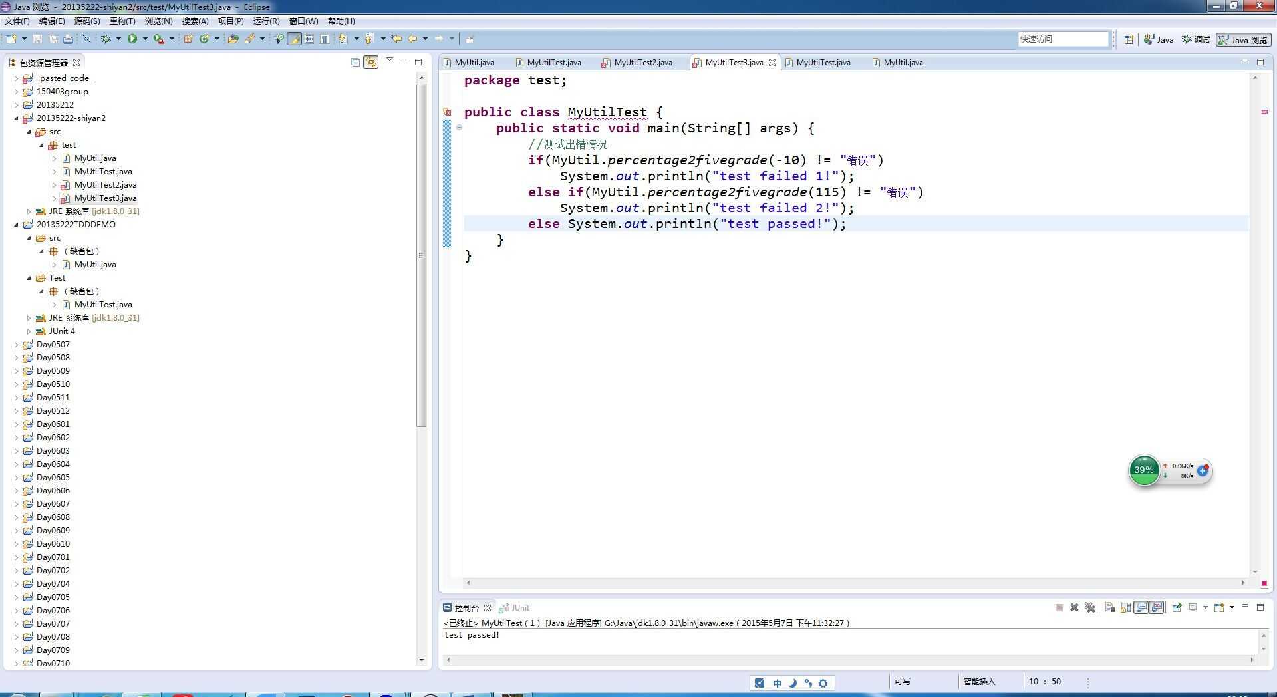
Task: Collapse All in Package Explorer
Action: [355, 62]
